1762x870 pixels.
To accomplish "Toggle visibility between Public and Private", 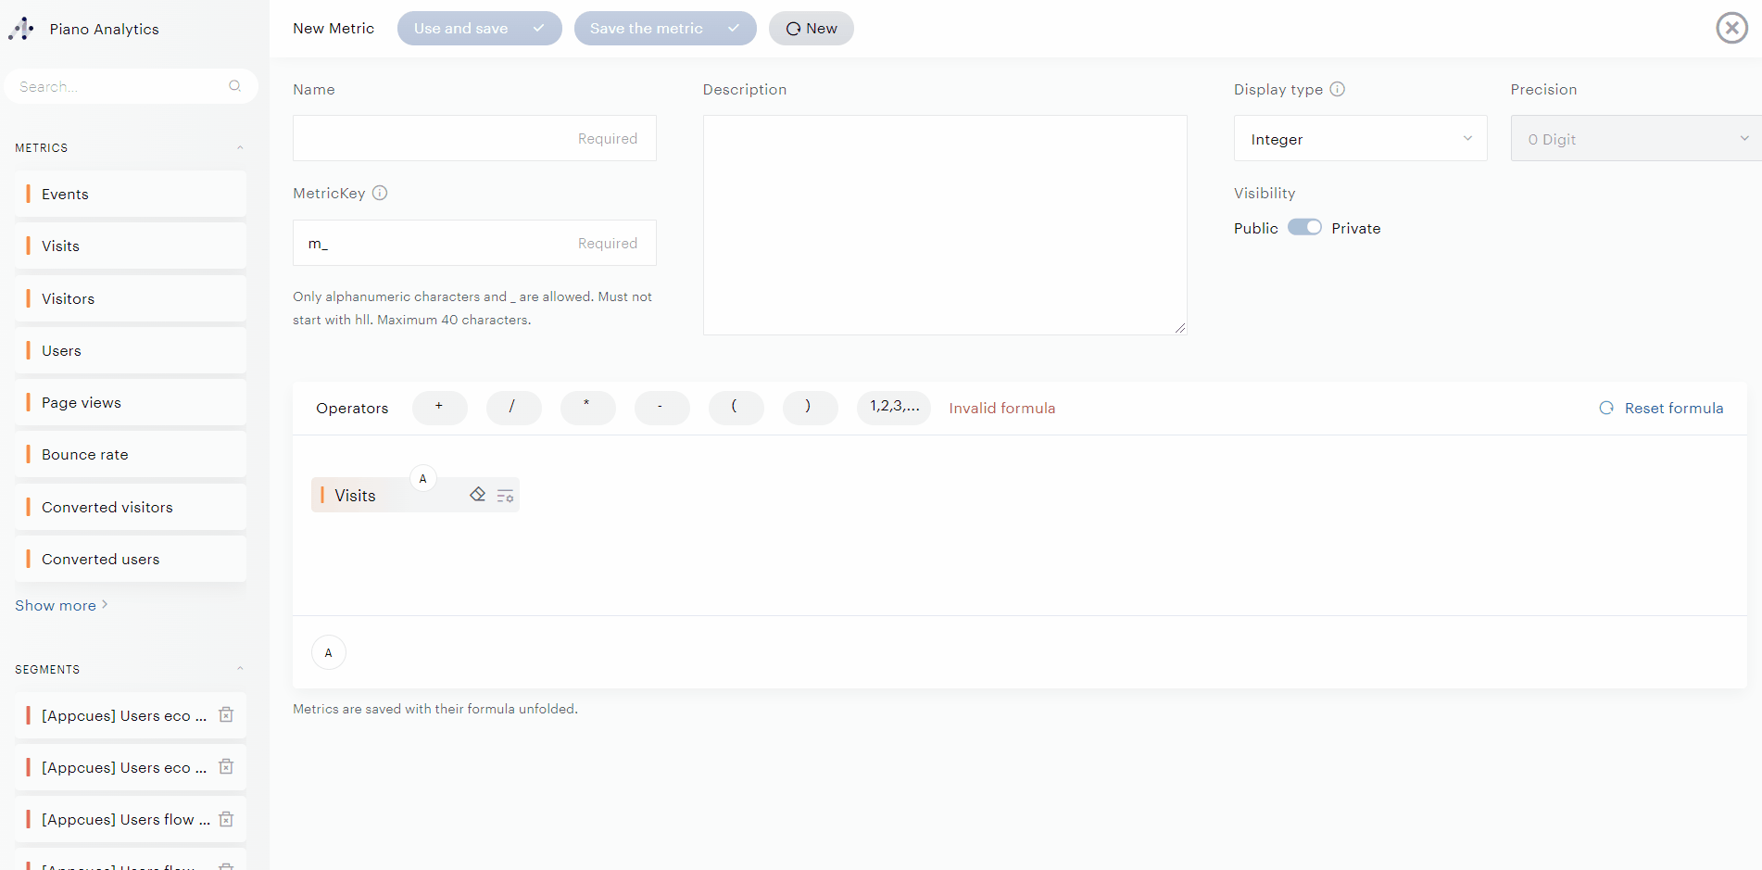I will click(x=1304, y=228).
